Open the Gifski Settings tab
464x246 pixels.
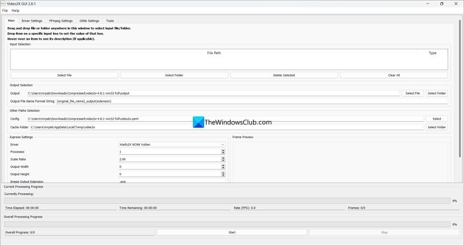click(89, 21)
